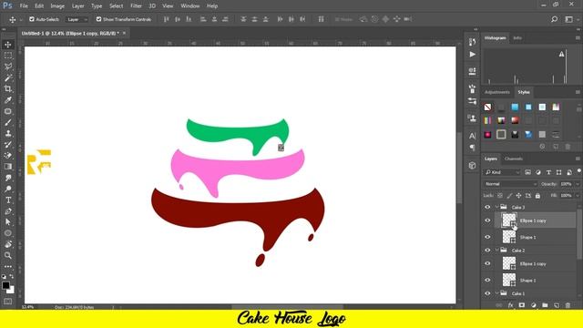
Task: Open the File menu
Action: [x=24, y=6]
